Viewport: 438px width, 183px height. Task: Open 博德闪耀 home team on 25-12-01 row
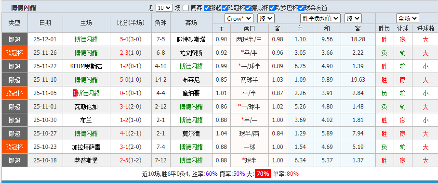coord(86,39)
